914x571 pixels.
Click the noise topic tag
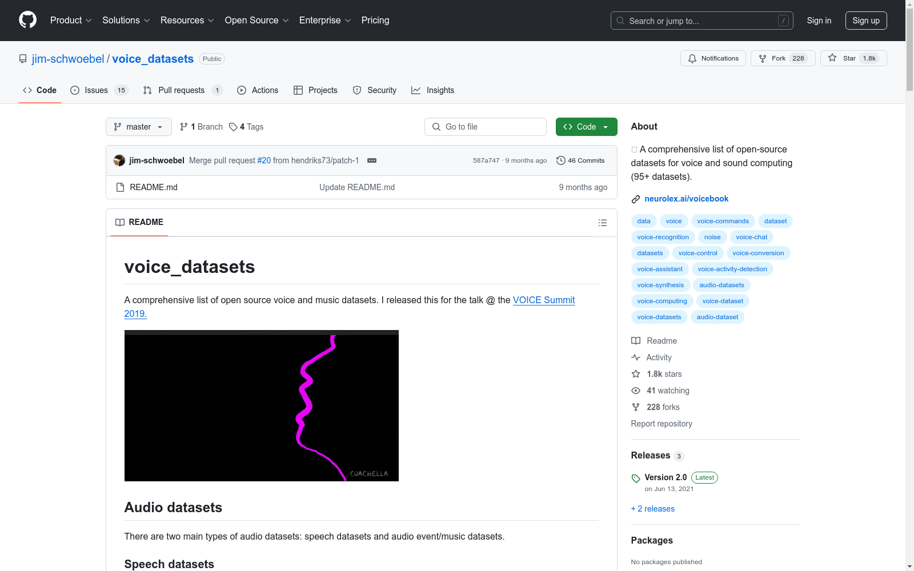tap(712, 237)
